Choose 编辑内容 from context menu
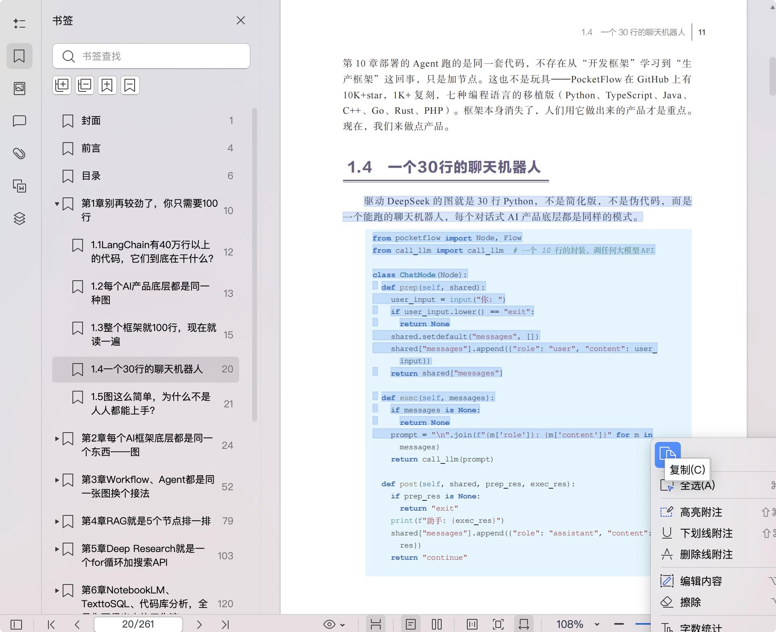 coord(701,581)
